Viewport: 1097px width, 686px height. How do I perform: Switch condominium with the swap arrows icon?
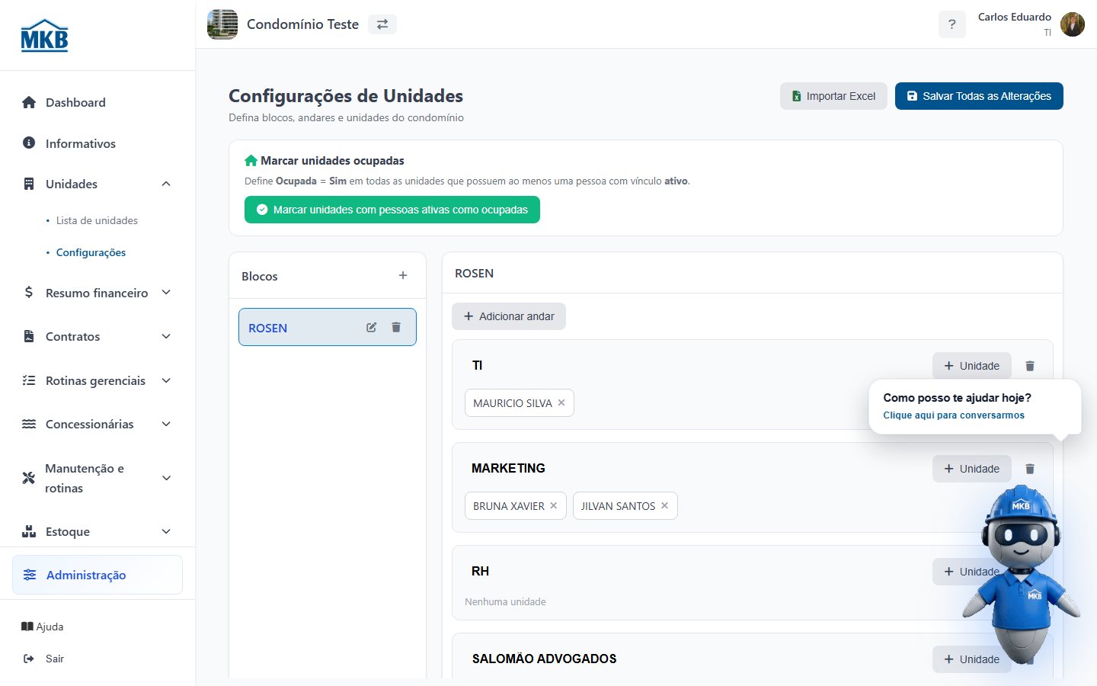(382, 24)
